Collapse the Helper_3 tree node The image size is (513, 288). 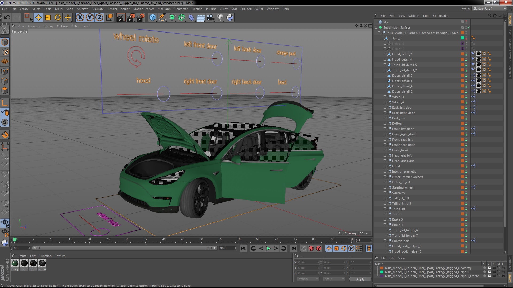tap(382, 38)
